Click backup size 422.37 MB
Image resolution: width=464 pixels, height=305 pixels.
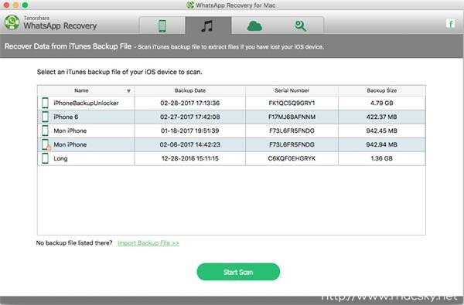coord(382,117)
